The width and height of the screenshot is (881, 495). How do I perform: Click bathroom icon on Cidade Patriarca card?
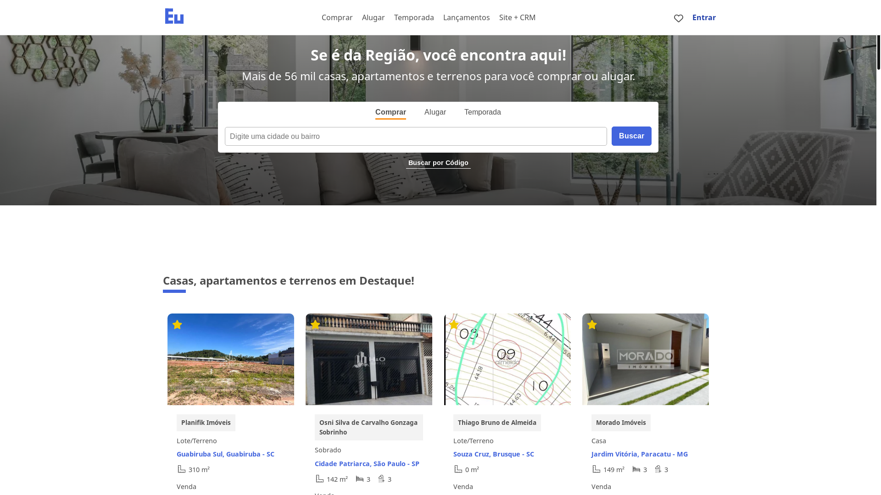(381, 478)
